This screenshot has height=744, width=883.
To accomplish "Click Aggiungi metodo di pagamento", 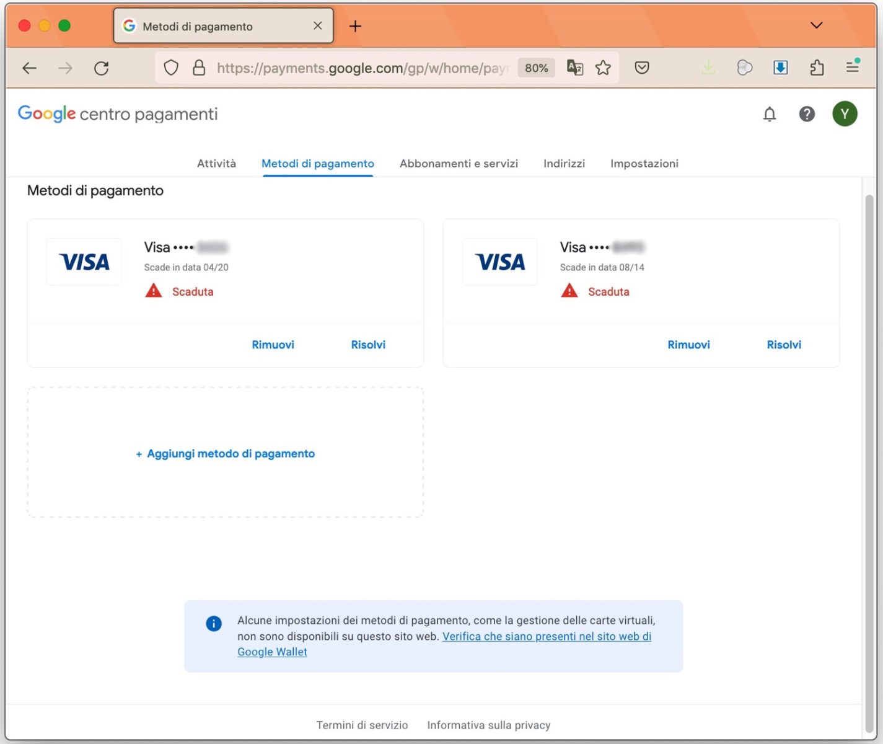I will point(224,453).
